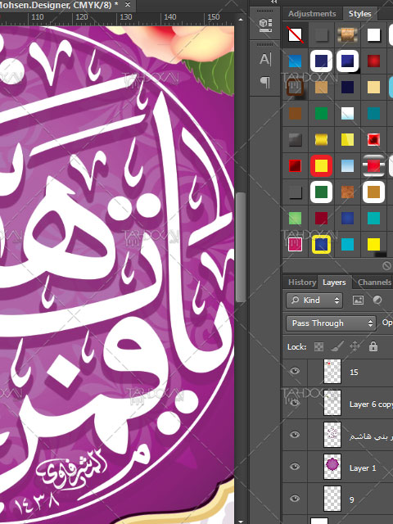Select the Layer 1 purple medallion thumbnail

point(332,467)
